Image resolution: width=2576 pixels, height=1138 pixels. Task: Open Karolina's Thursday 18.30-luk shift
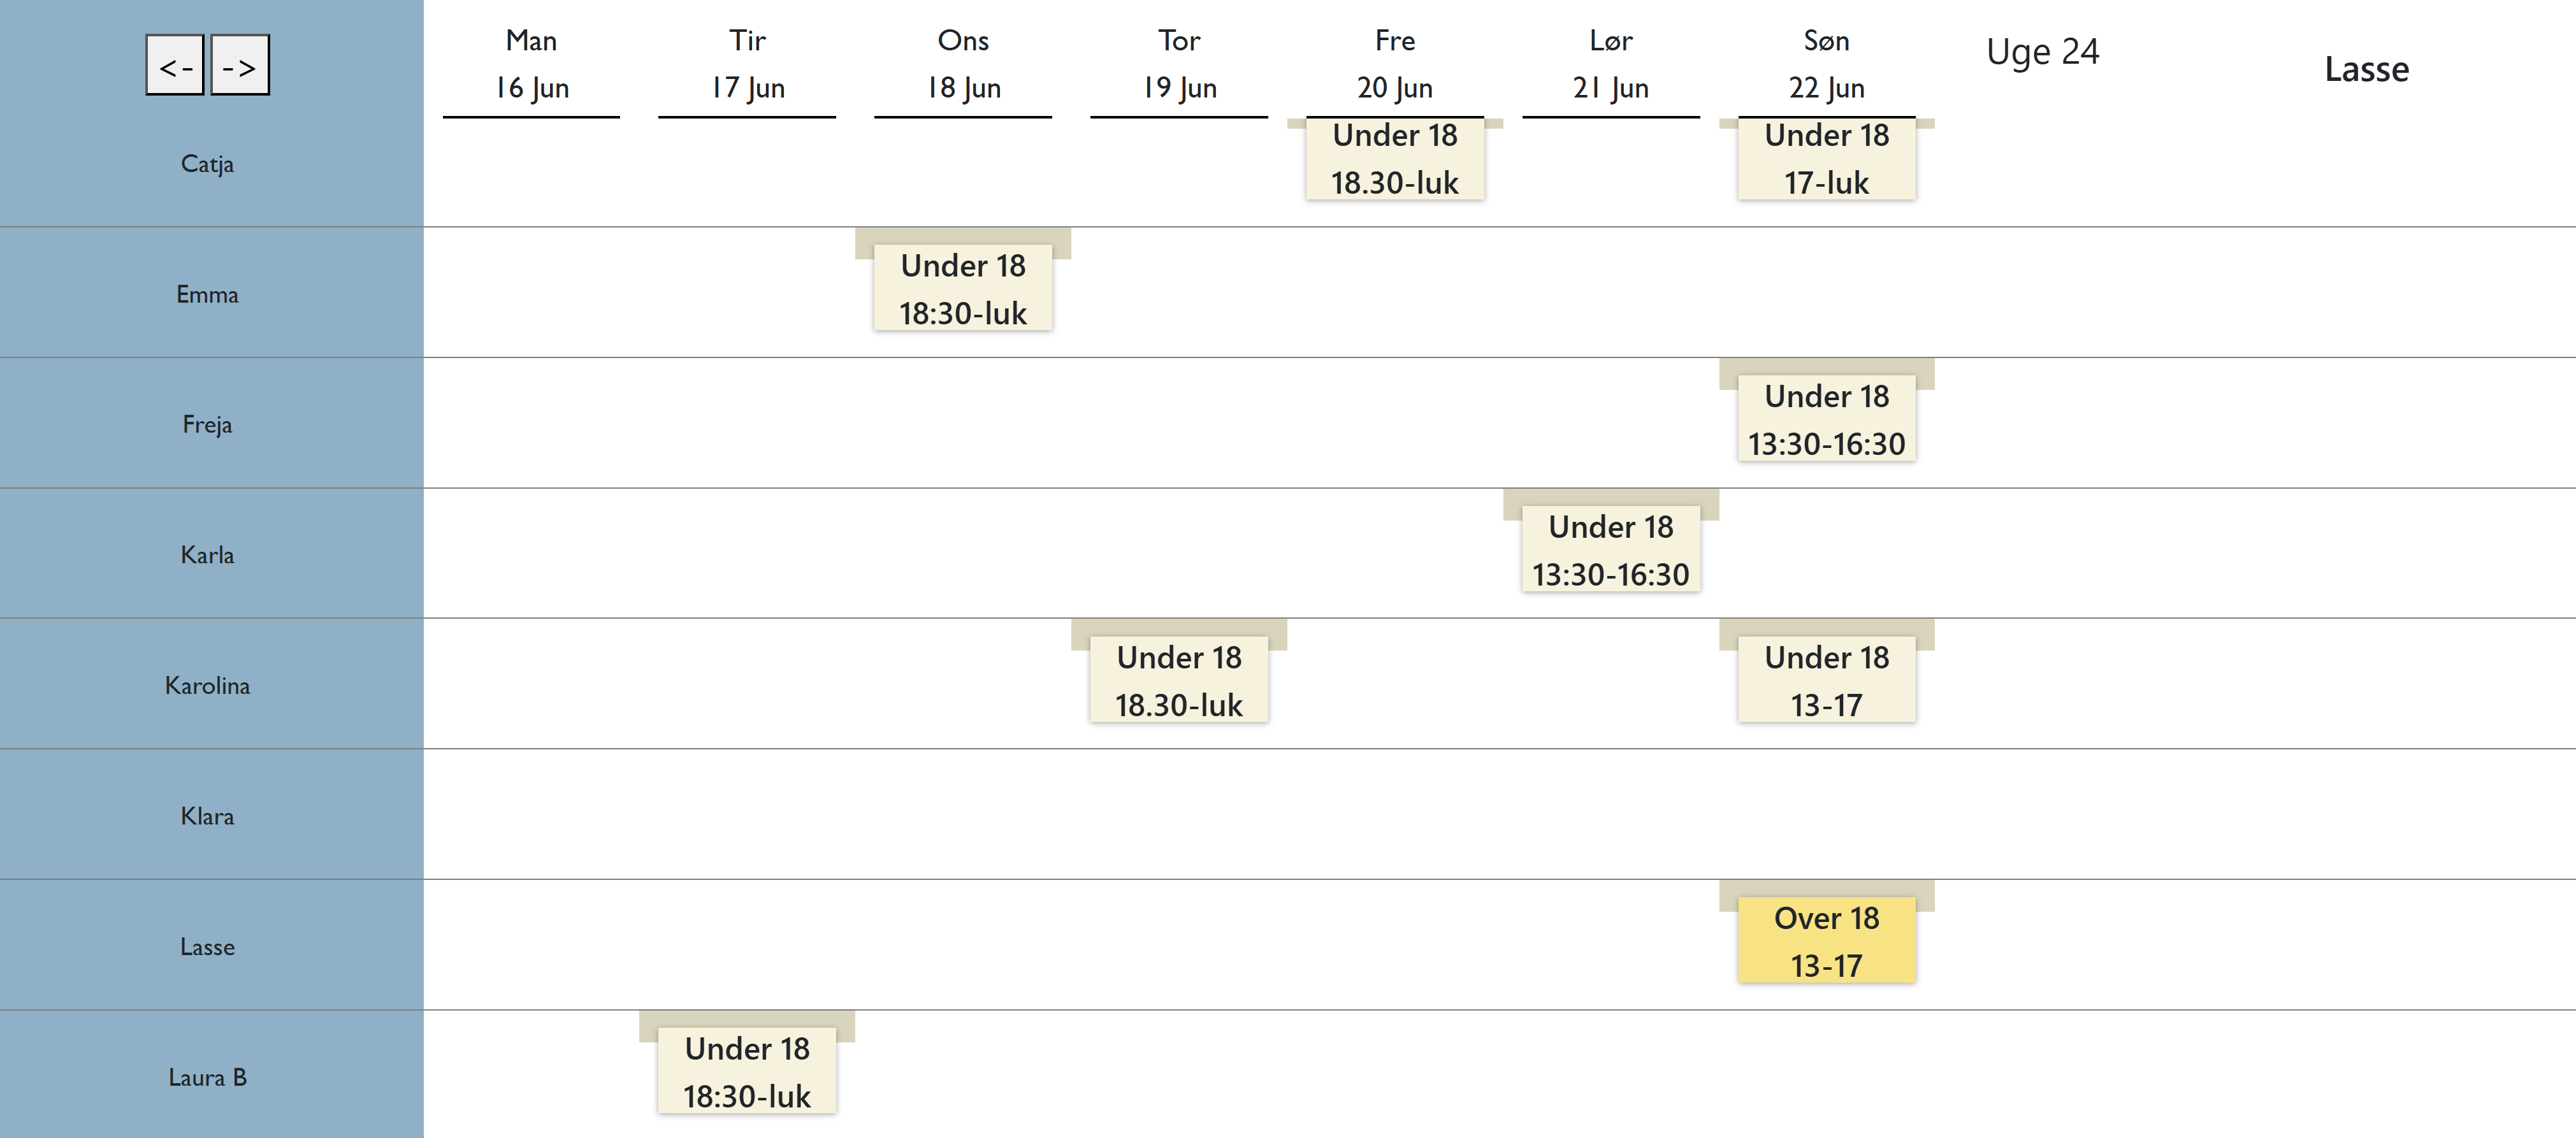(1179, 681)
